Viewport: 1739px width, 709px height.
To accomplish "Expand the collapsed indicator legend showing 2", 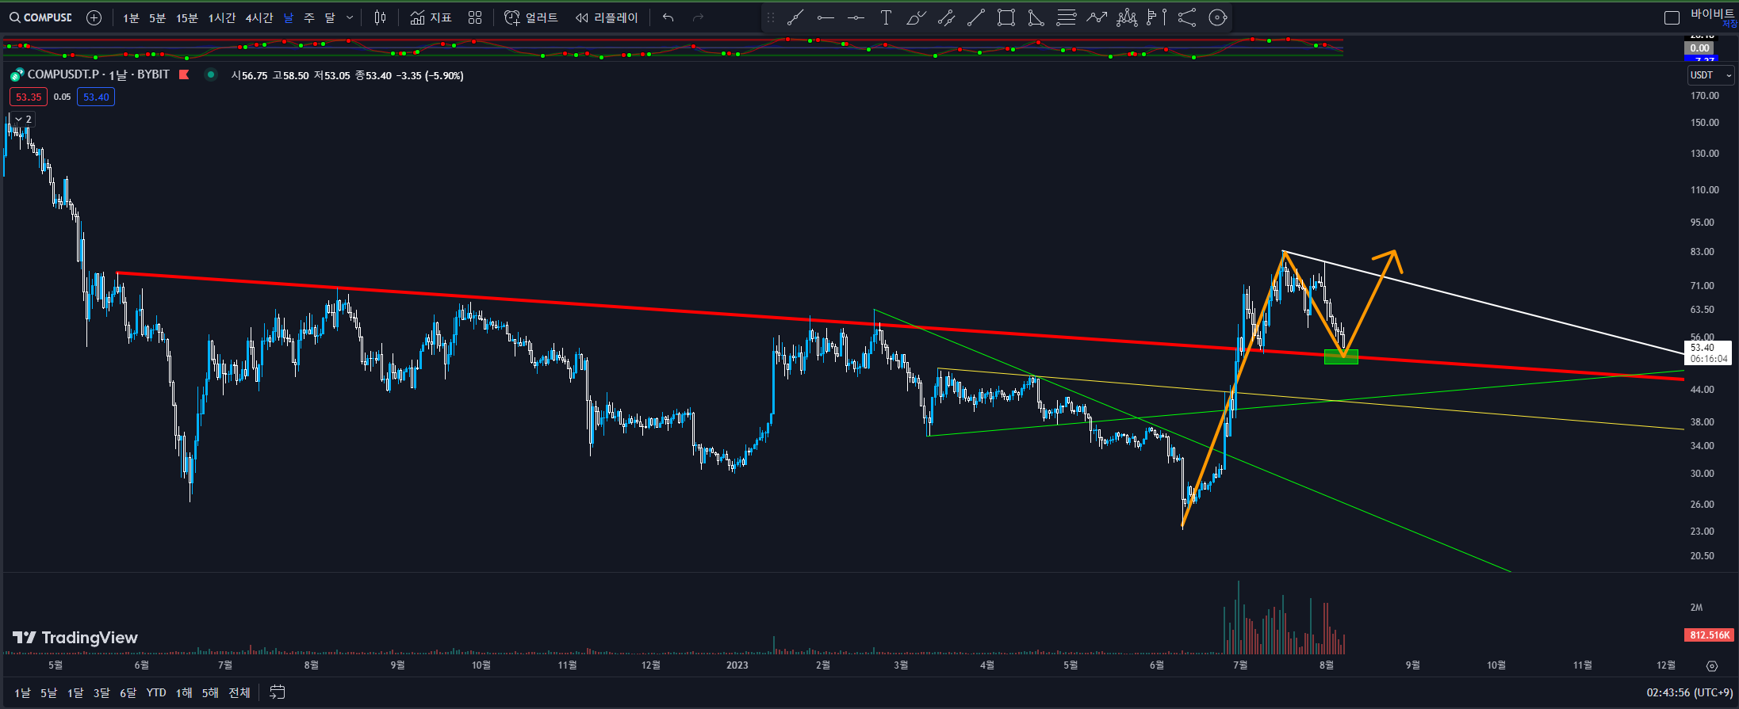I will 22,119.
